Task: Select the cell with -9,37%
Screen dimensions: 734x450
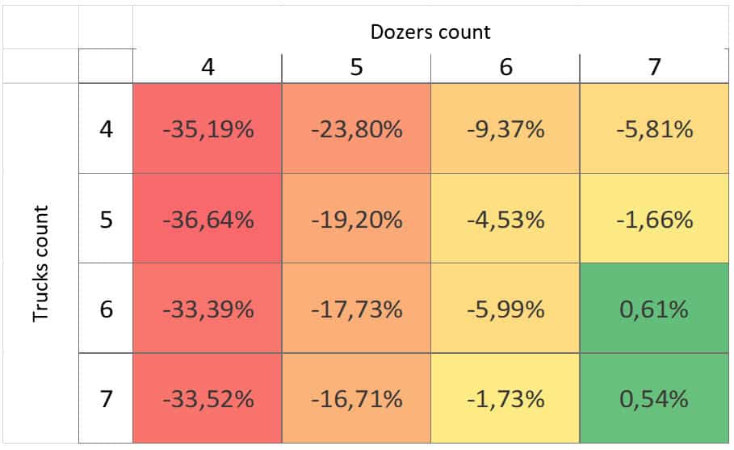Action: [x=505, y=128]
